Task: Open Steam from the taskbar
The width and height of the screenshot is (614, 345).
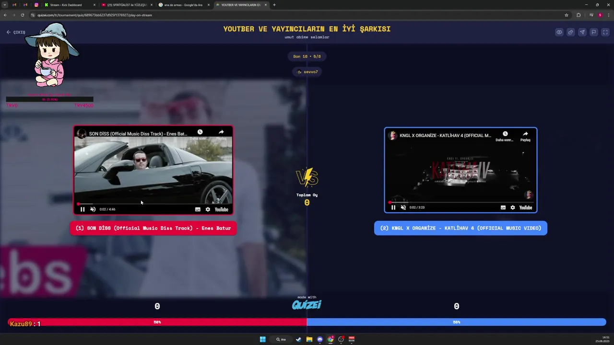Action: [x=298, y=339]
